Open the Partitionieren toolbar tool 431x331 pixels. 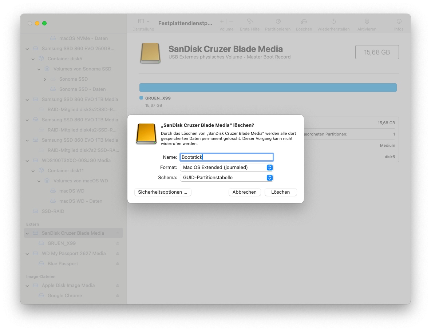(x=278, y=21)
